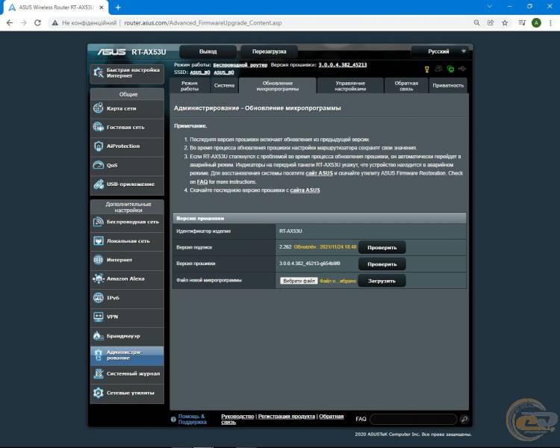Open Network Tools (Сетевые утилиты) gear icon
This screenshot has width=560, height=448.
click(99, 393)
